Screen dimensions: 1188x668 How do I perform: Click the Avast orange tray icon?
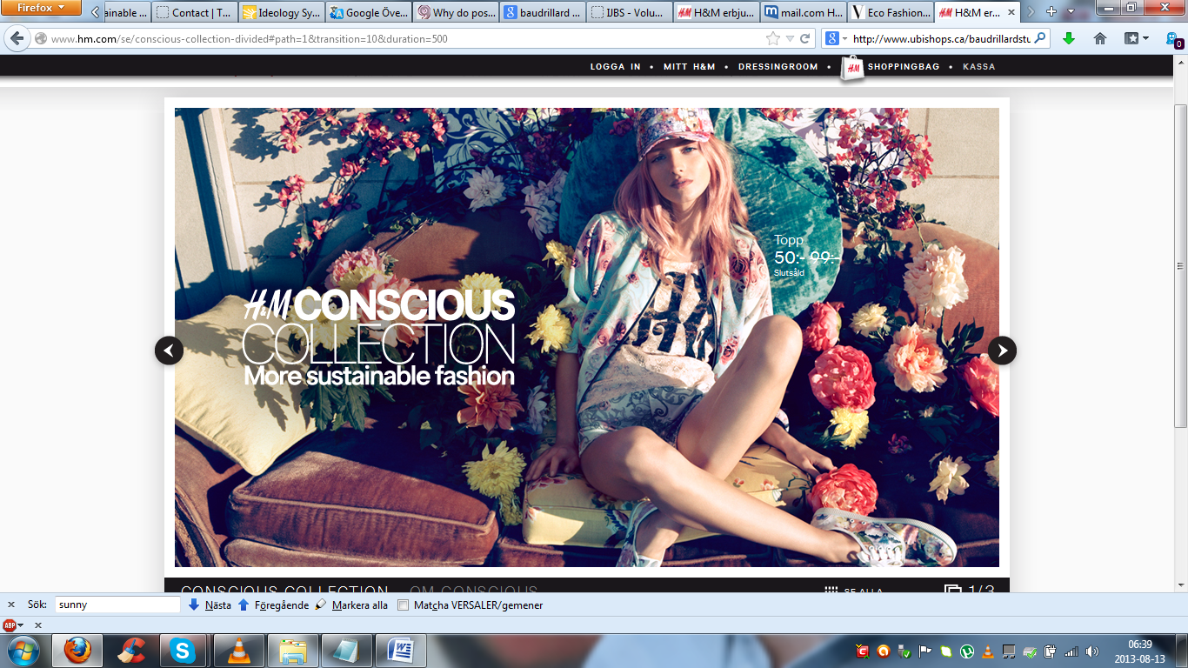[x=884, y=651]
